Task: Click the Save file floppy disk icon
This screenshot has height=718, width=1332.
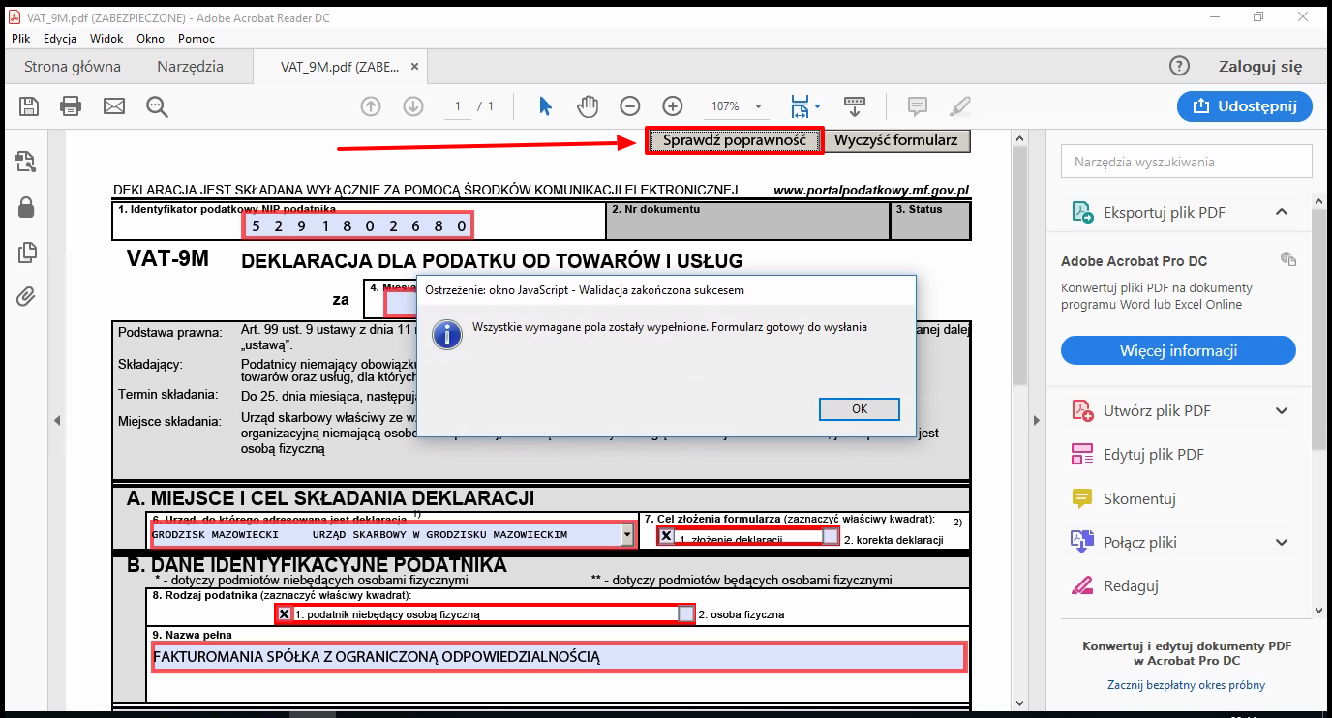Action: [29, 105]
